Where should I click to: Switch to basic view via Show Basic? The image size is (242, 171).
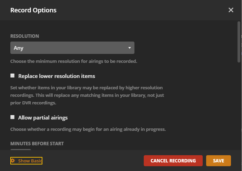(30, 161)
